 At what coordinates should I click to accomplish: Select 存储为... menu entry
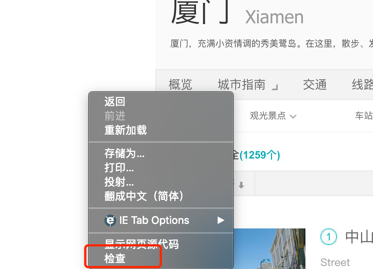[125, 153]
